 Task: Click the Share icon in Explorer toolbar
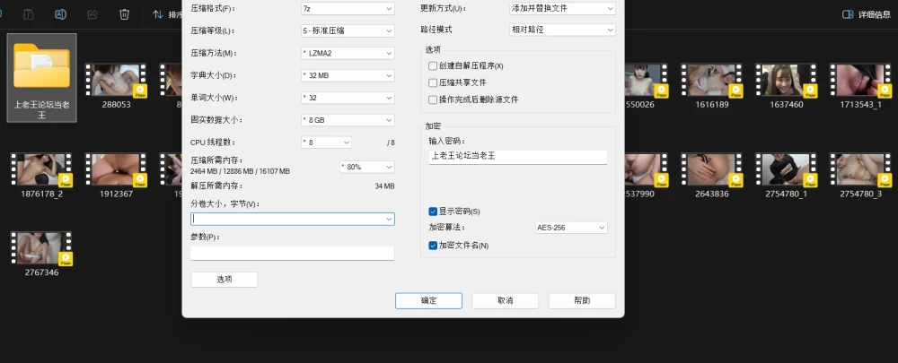point(92,14)
